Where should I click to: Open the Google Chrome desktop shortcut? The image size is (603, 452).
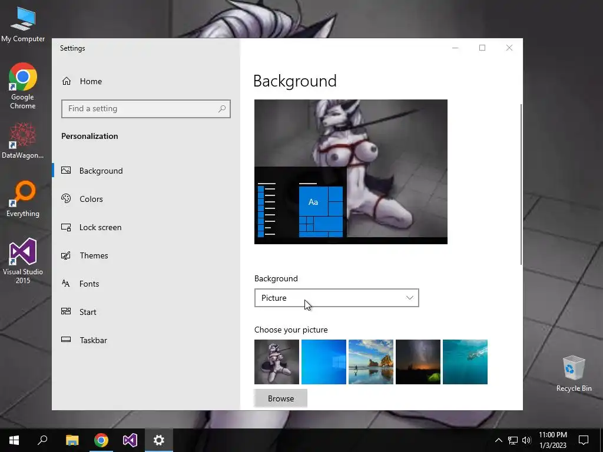tap(23, 86)
